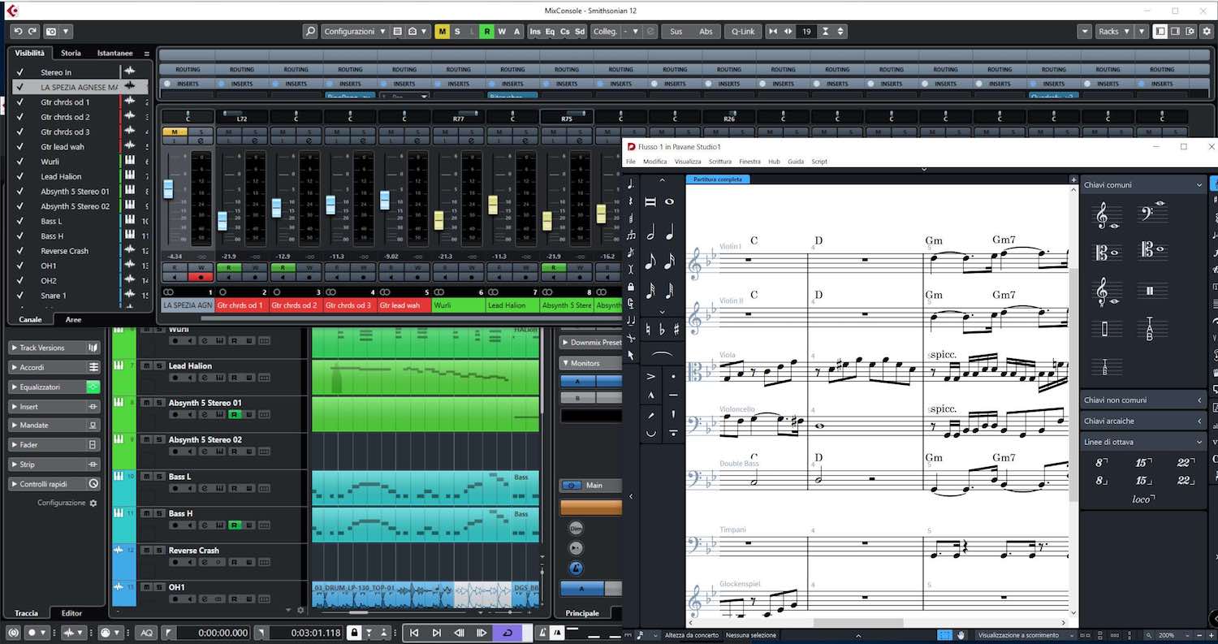Select the arrow pointer tool in Dorico toolbox

click(x=631, y=355)
